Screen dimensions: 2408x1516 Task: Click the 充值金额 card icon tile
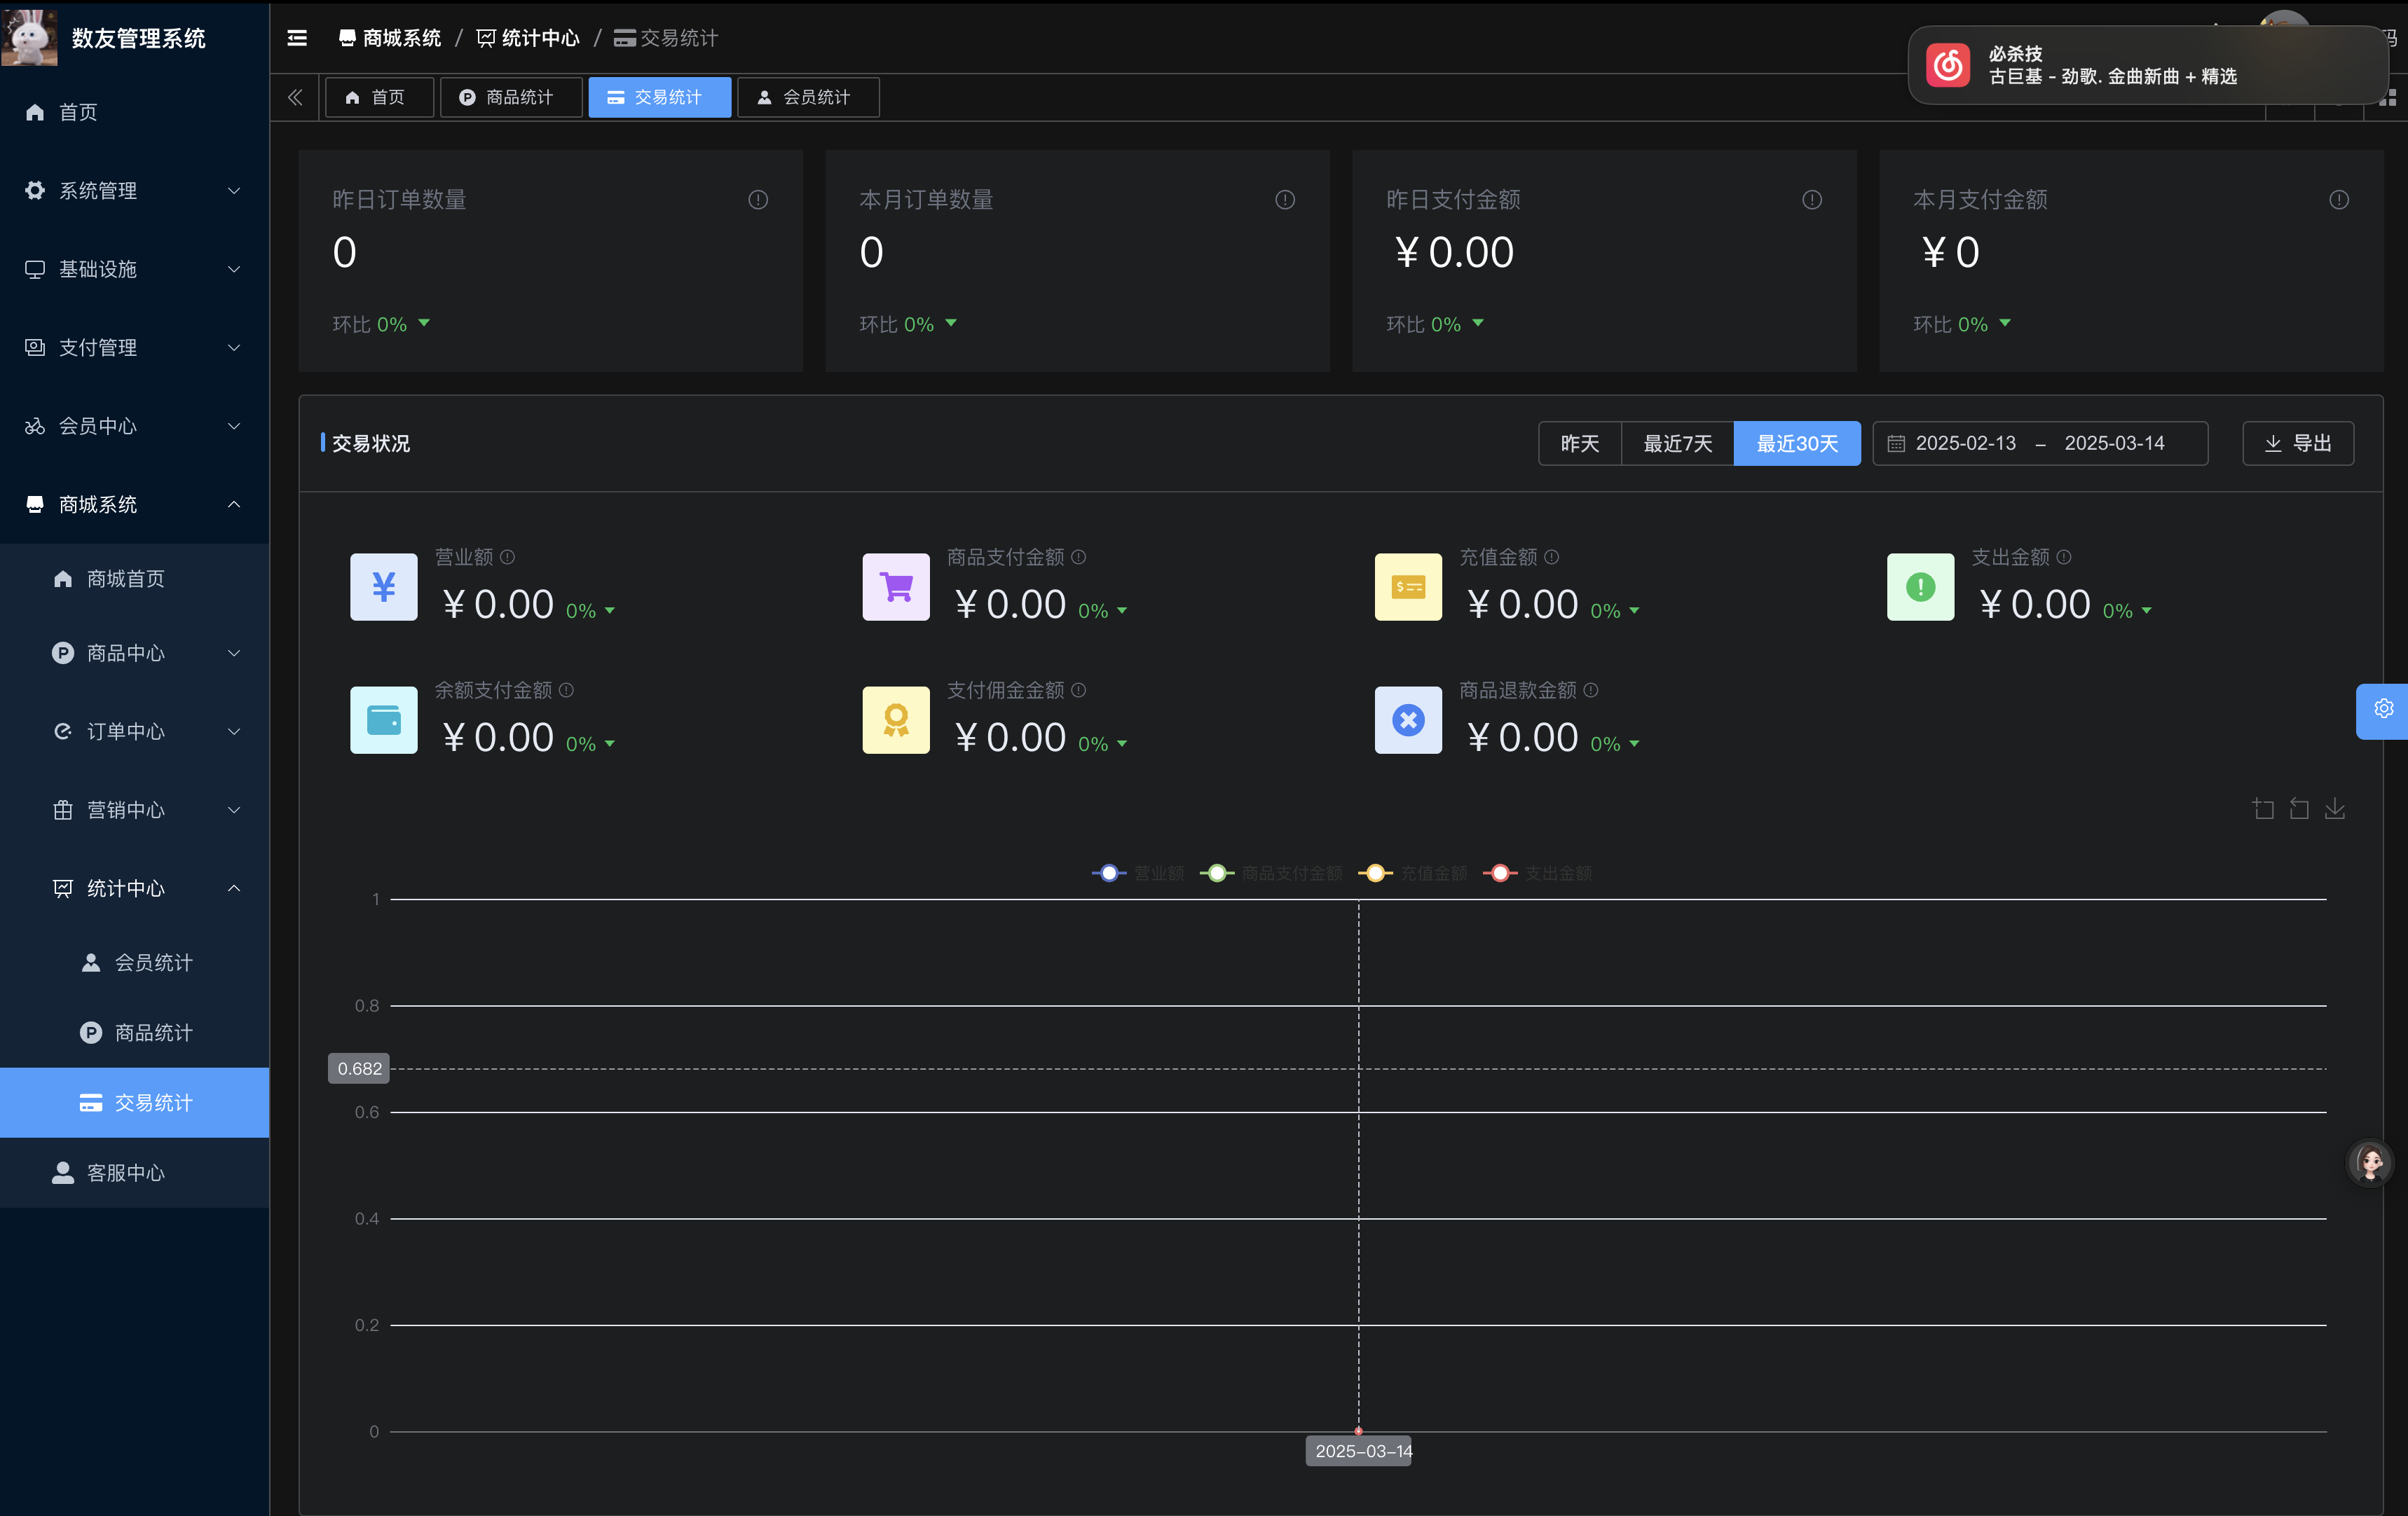(1408, 586)
